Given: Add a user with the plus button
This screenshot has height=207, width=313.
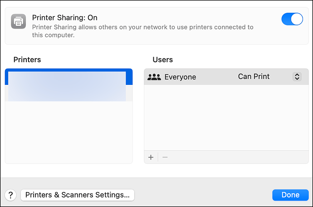Looking at the screenshot, I should [151, 157].
